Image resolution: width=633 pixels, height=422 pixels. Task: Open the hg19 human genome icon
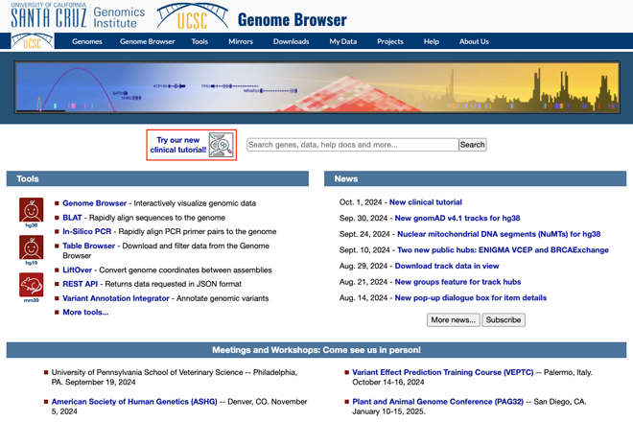[31, 247]
